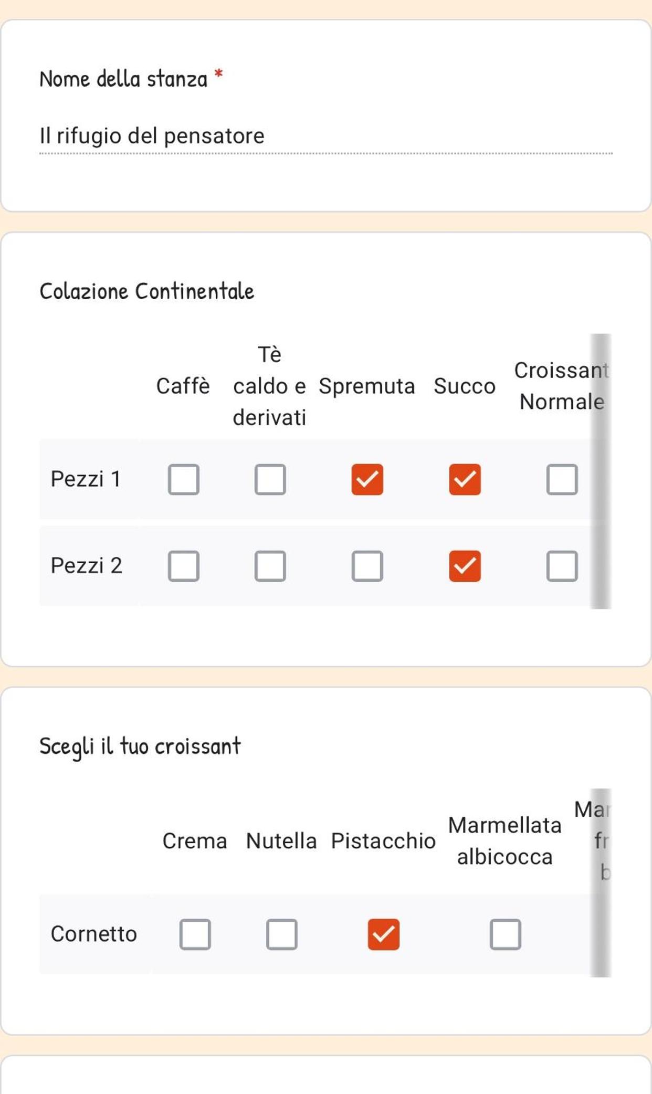Image resolution: width=652 pixels, height=1094 pixels.
Task: Click the Pezzi 1 row label
Action: [x=86, y=479]
